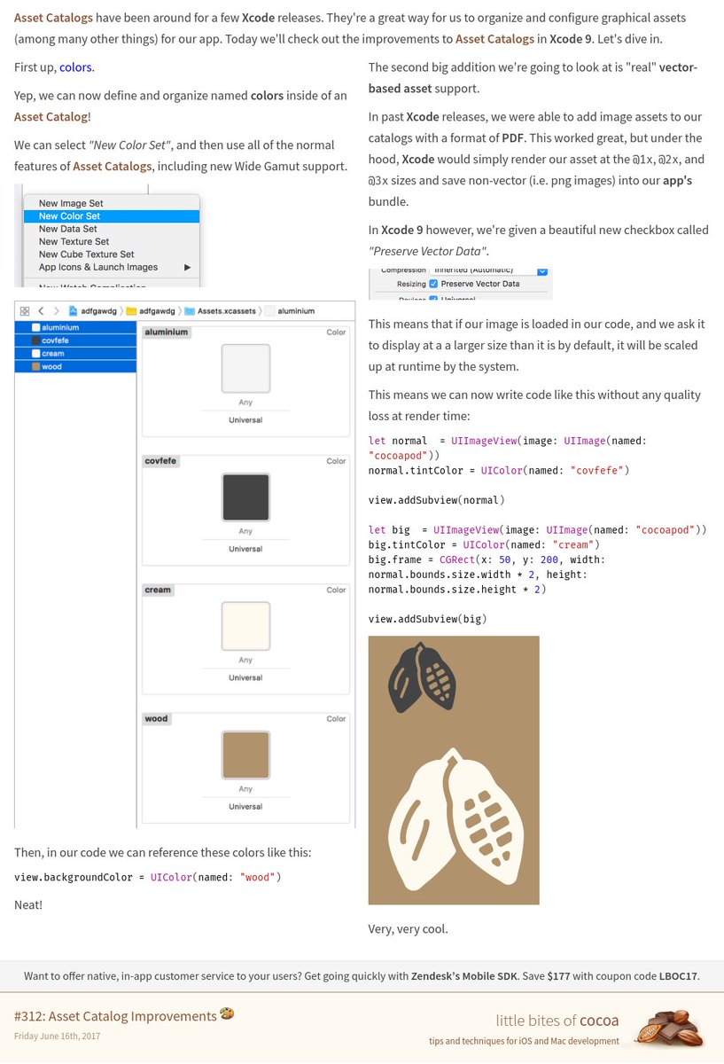Click the cream title label in its card
This screenshot has width=724, height=1064.
(x=158, y=590)
